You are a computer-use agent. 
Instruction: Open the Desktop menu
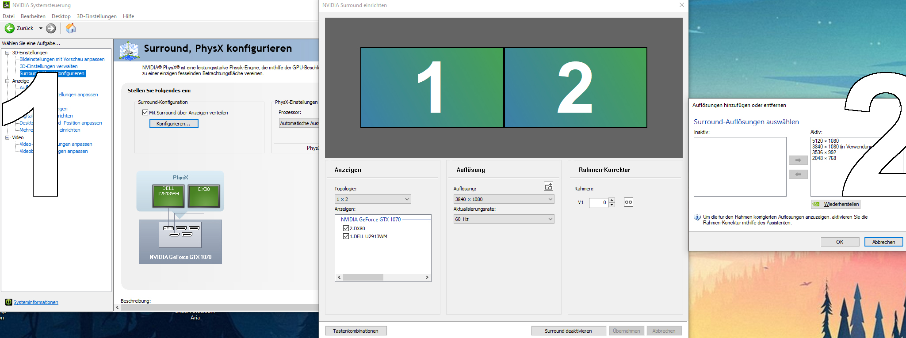[x=61, y=16]
